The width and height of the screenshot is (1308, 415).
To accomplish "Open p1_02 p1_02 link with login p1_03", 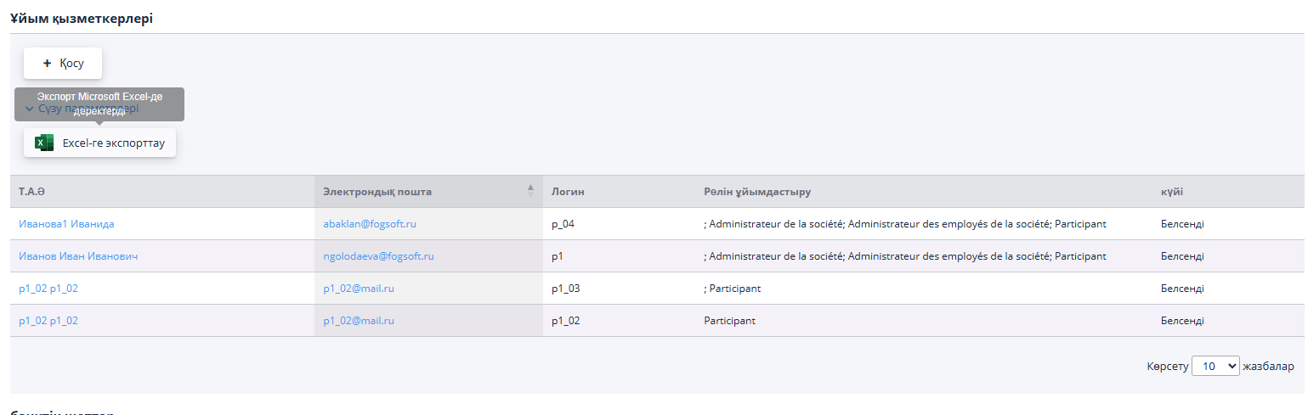I will 48,289.
